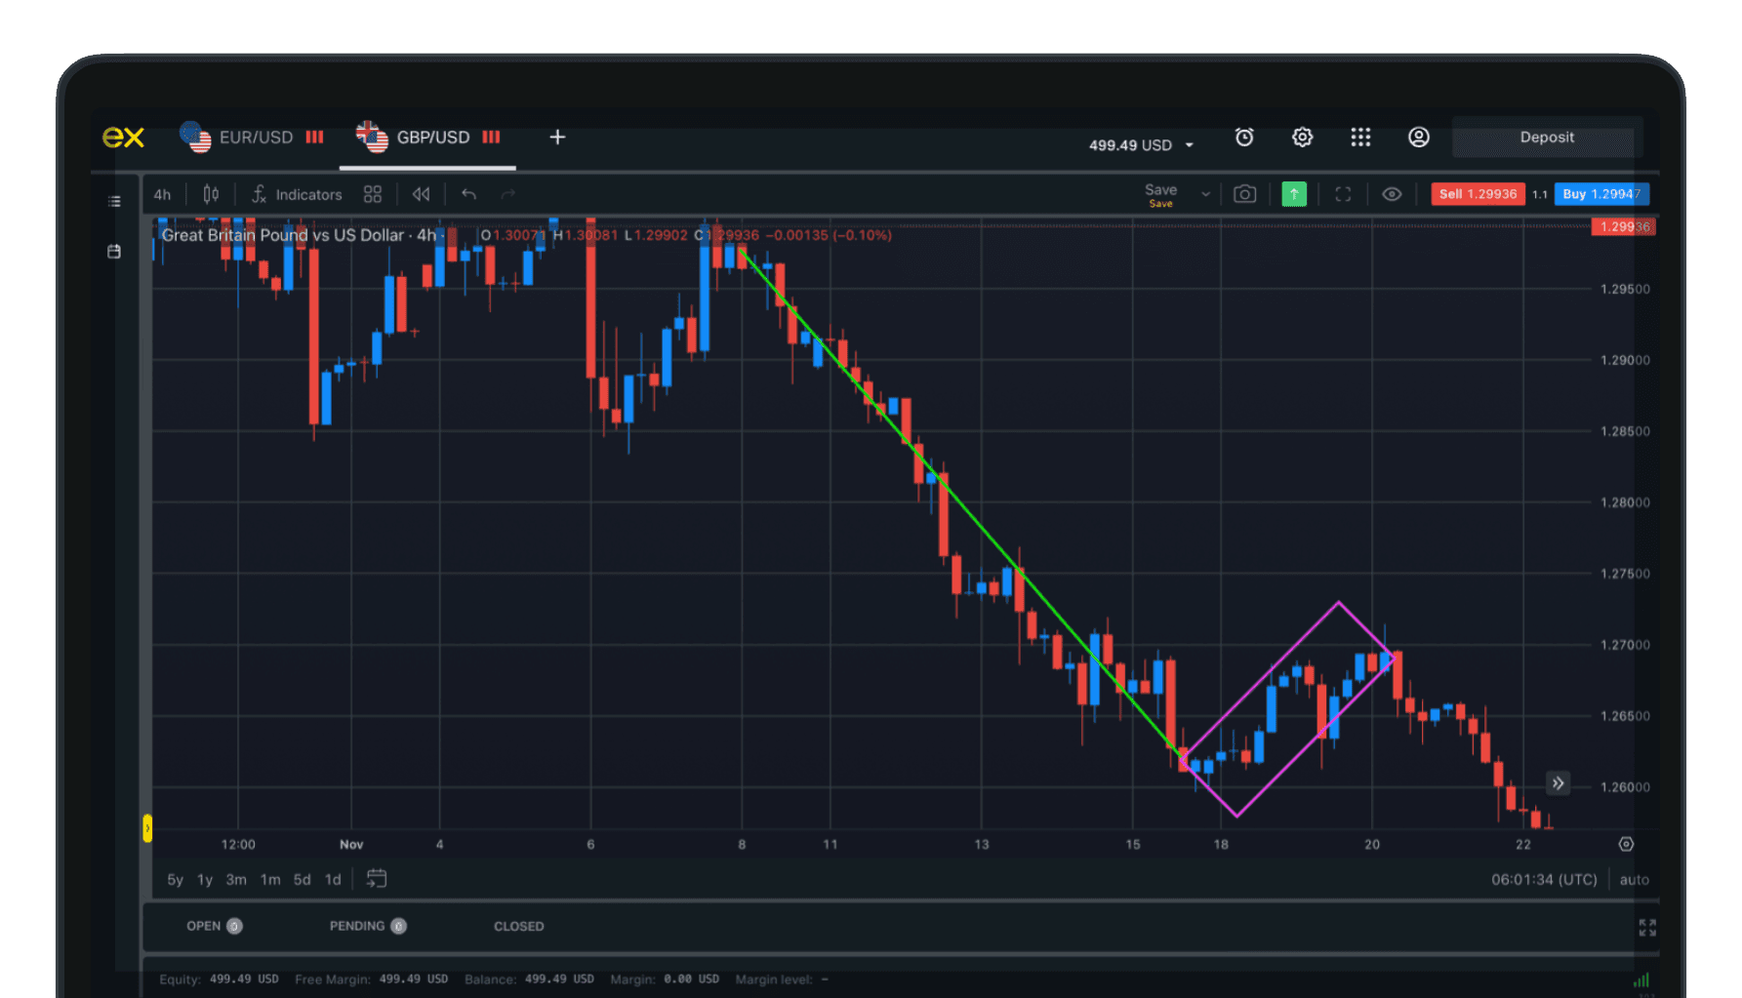This screenshot has height=998, width=1742.
Task: Switch to the EUR/USD tab
Action: click(x=251, y=138)
